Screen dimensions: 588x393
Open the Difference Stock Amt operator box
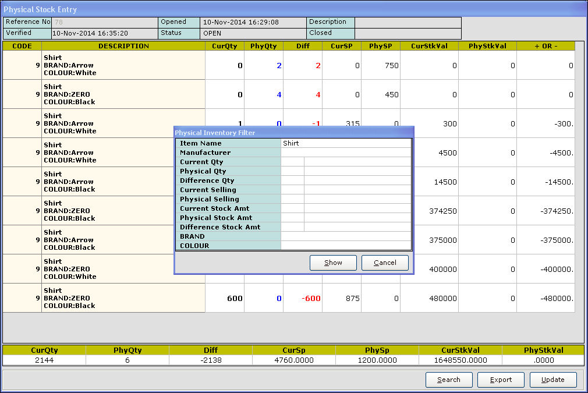pyautogui.click(x=292, y=227)
